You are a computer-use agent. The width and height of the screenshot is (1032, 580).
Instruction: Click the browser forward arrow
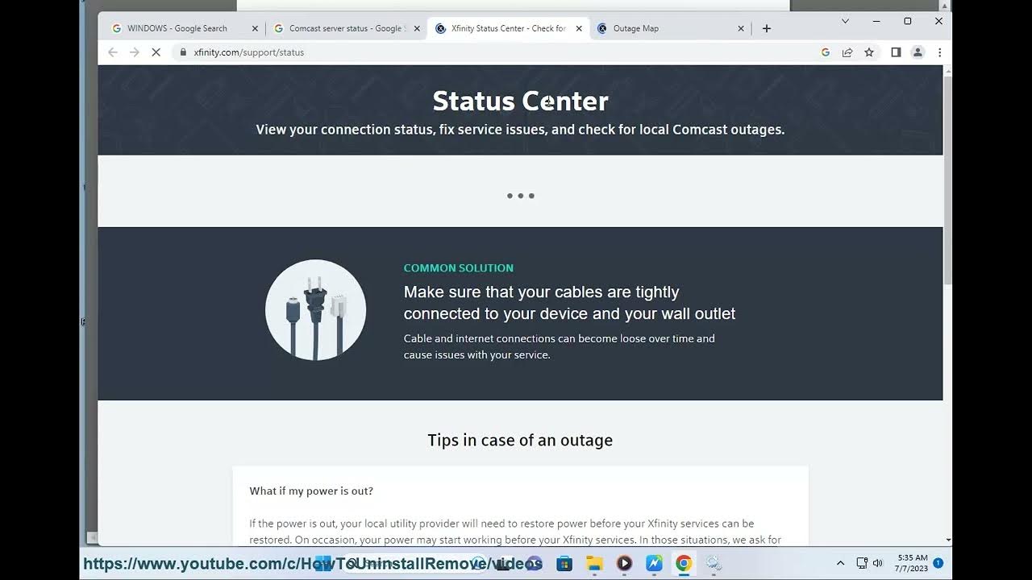coord(135,52)
